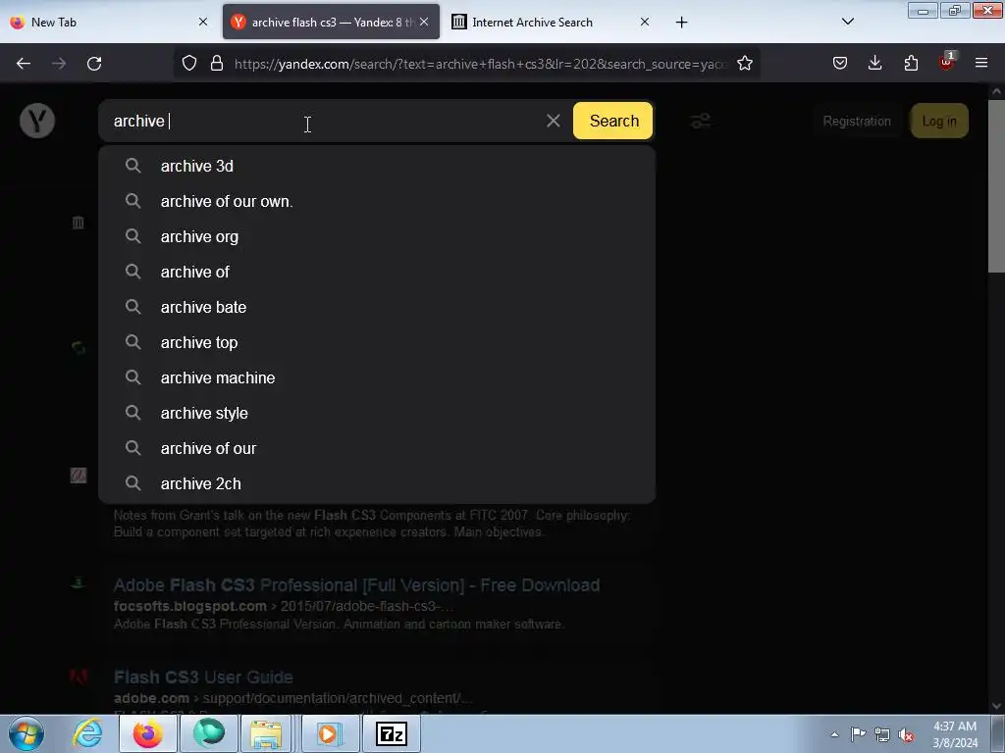Open the clock showing 4:37 AM
Image resolution: width=1005 pixels, height=753 pixels.
point(955,734)
